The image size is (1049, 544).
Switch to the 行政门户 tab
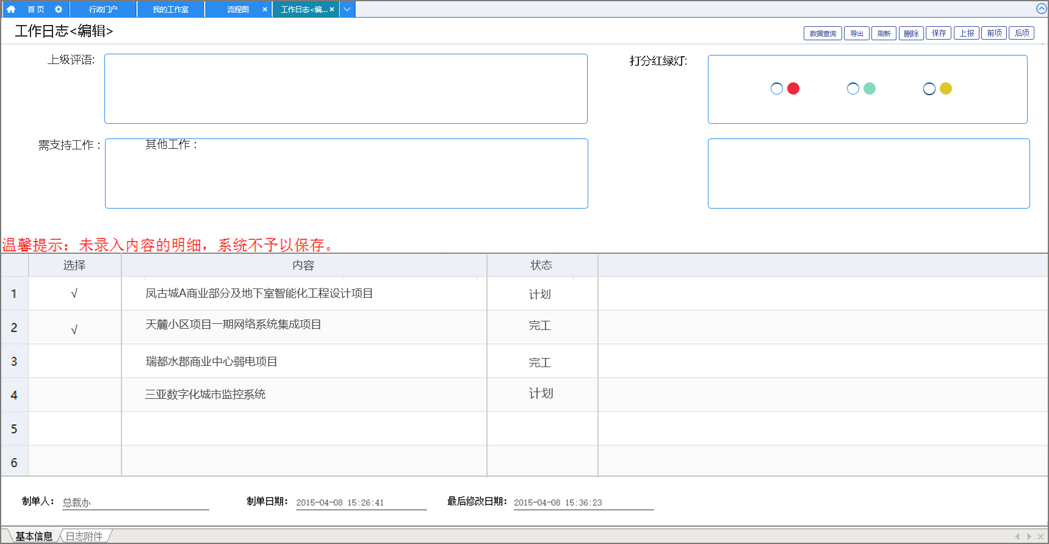(103, 9)
